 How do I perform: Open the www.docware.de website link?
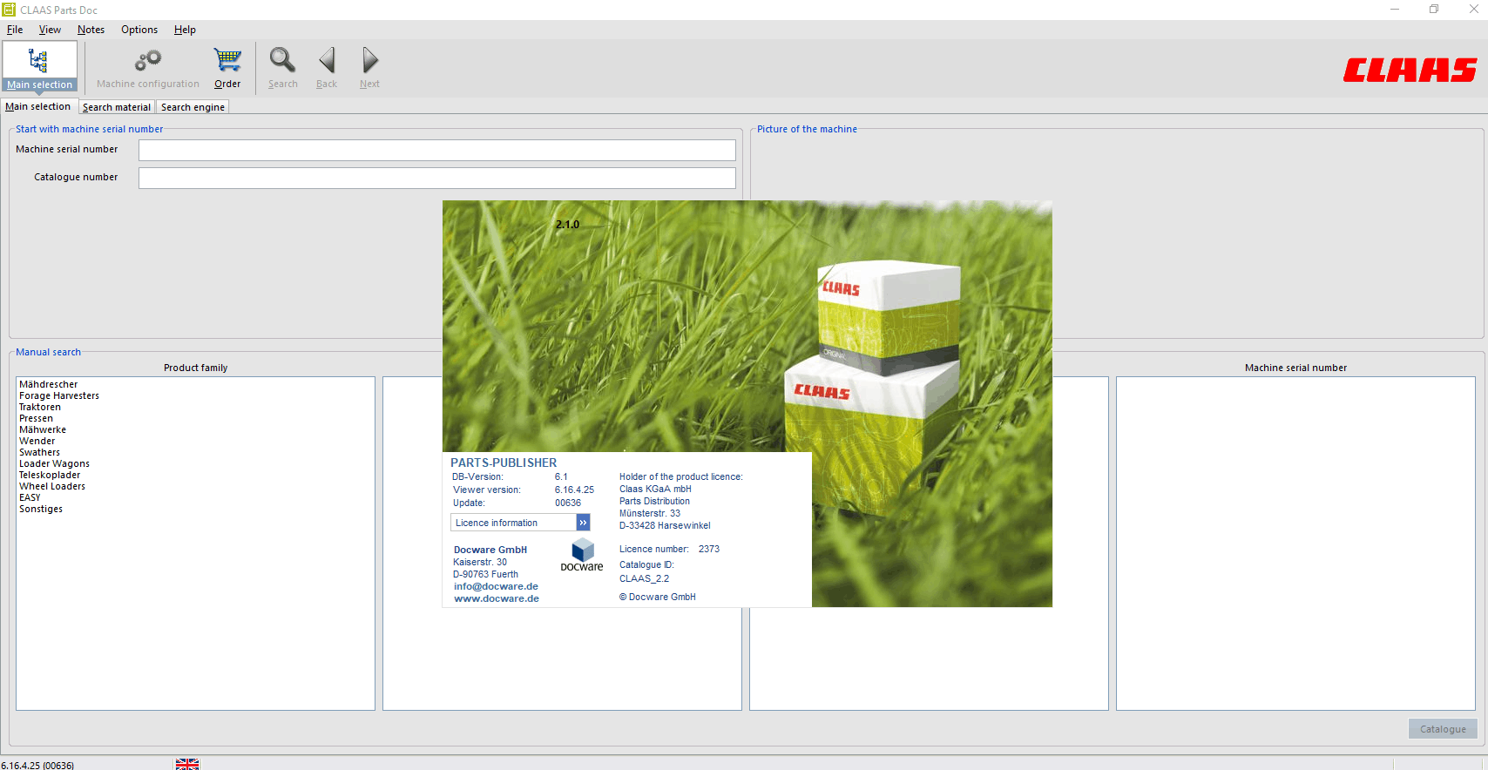497,598
